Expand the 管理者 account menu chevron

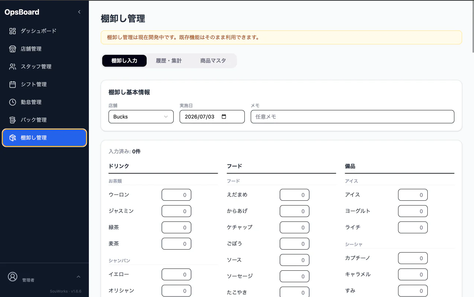(79, 277)
